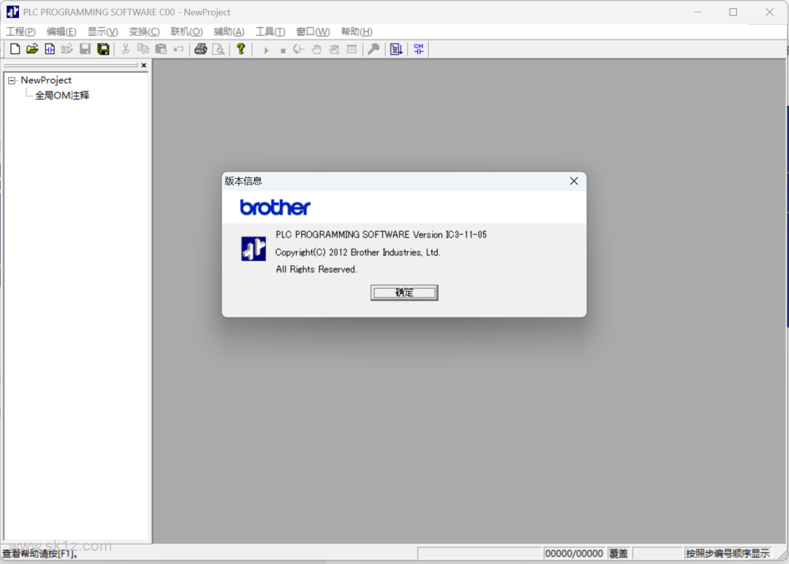Open the 工具(T) menu
This screenshot has width=789, height=564.
(270, 31)
